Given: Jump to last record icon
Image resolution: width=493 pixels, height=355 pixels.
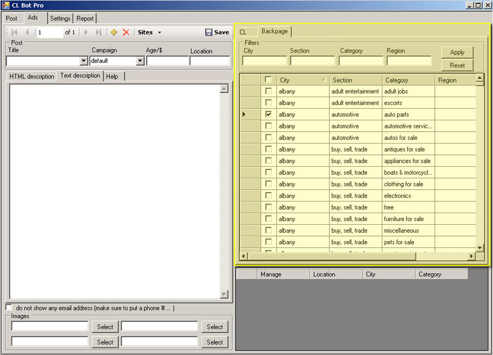Looking at the screenshot, I should click(x=99, y=33).
